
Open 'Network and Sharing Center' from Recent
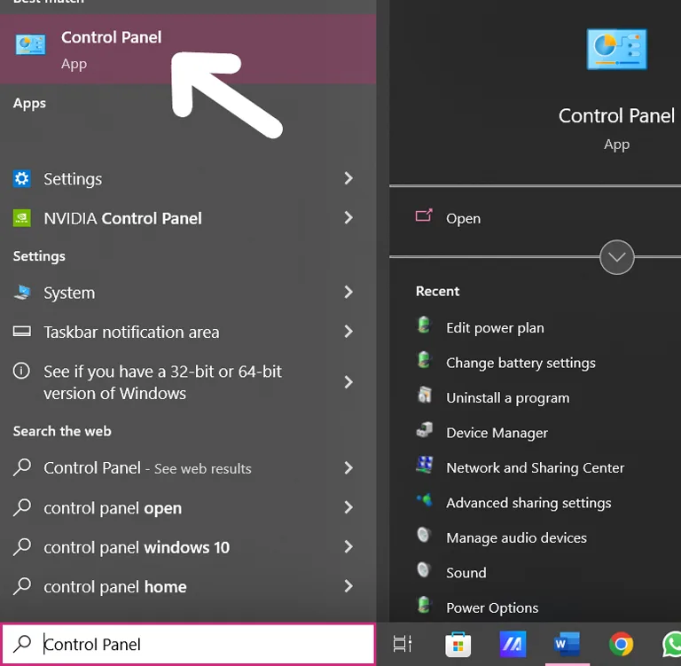(535, 468)
